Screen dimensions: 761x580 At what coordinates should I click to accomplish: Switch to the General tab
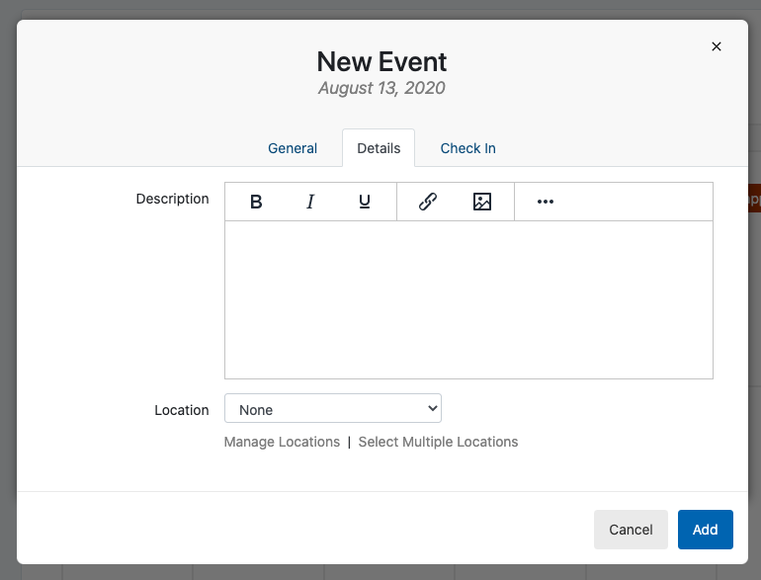[293, 148]
